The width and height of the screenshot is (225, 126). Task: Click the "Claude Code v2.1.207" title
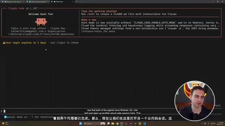(x=22, y=8)
